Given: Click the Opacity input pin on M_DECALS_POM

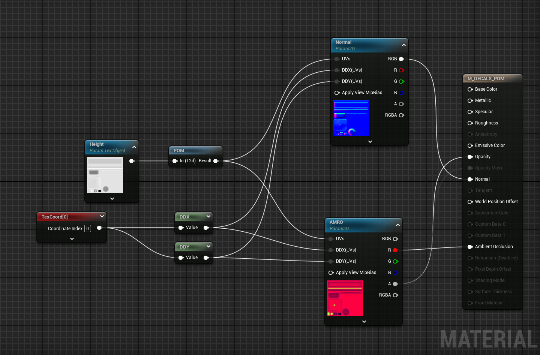Looking at the screenshot, I should point(470,157).
